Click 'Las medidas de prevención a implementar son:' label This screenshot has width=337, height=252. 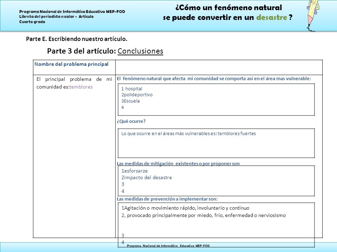167,199
